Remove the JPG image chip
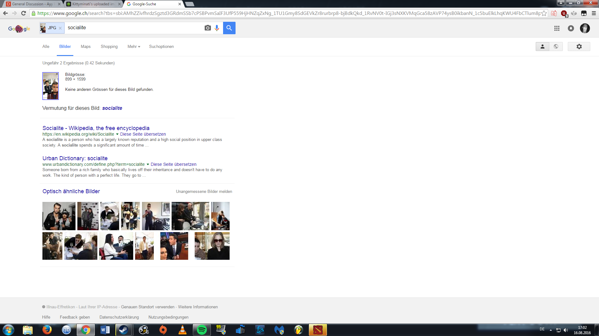The image size is (599, 336). coord(60,28)
